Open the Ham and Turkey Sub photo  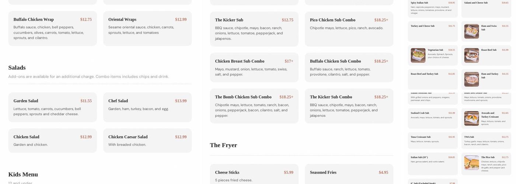[471, 79]
